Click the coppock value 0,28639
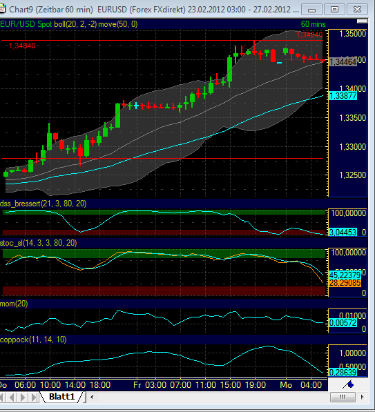The image size is (375, 412). (x=343, y=373)
